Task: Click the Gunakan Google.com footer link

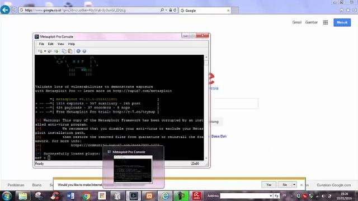Action: click(x=333, y=185)
